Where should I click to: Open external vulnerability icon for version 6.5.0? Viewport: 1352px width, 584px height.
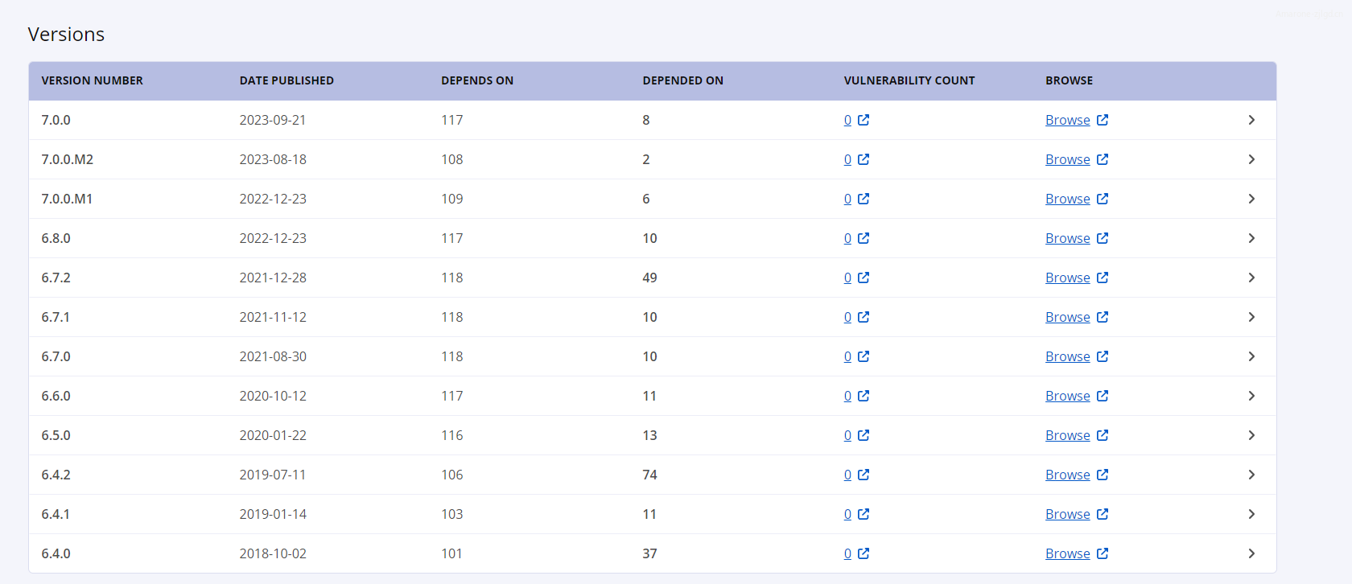(x=864, y=435)
